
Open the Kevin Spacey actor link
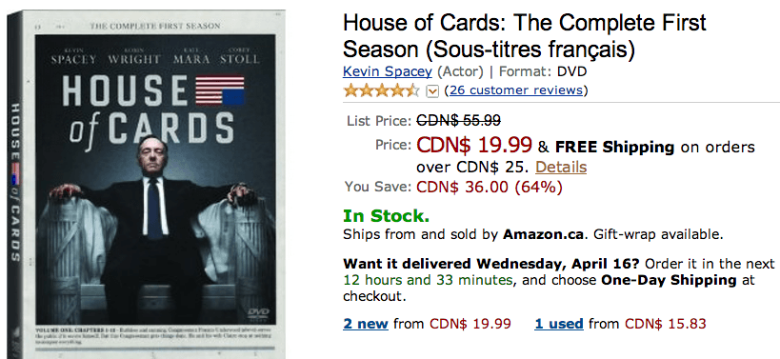pos(387,71)
